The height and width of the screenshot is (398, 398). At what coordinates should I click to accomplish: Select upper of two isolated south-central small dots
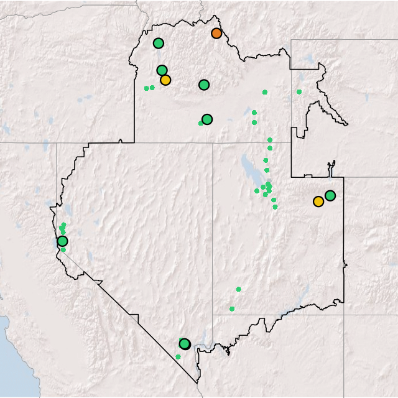coord(238,289)
